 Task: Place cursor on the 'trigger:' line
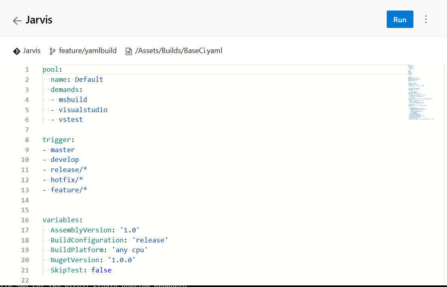[x=59, y=140]
